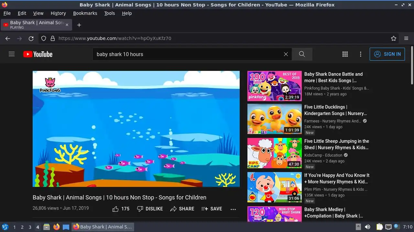This screenshot has height=232, width=414.
Task: Click the video player area
Action: click(136, 129)
